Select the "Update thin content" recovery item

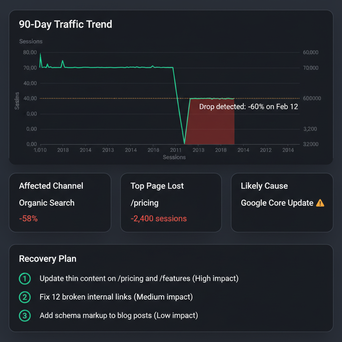coord(139,279)
